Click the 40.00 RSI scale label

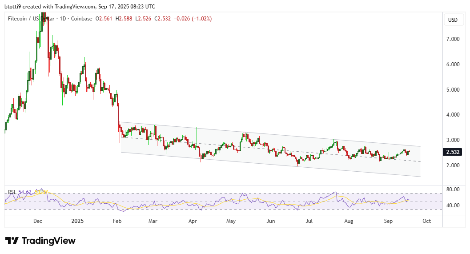pyautogui.click(x=454, y=206)
